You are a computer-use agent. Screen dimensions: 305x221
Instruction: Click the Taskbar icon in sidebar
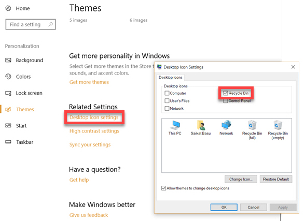[x=8, y=142]
